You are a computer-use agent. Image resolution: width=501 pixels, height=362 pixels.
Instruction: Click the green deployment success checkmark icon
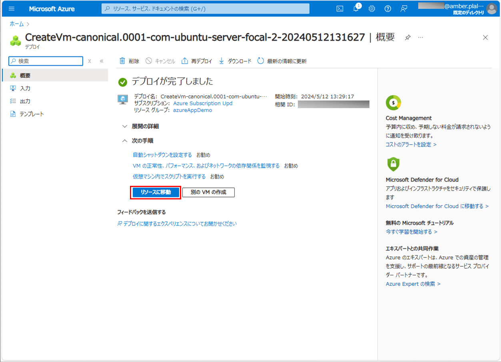tap(123, 82)
